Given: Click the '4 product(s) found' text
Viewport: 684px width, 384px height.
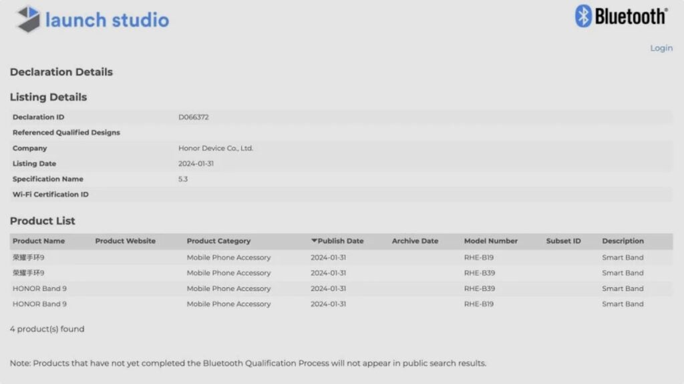Looking at the screenshot, I should click(47, 329).
